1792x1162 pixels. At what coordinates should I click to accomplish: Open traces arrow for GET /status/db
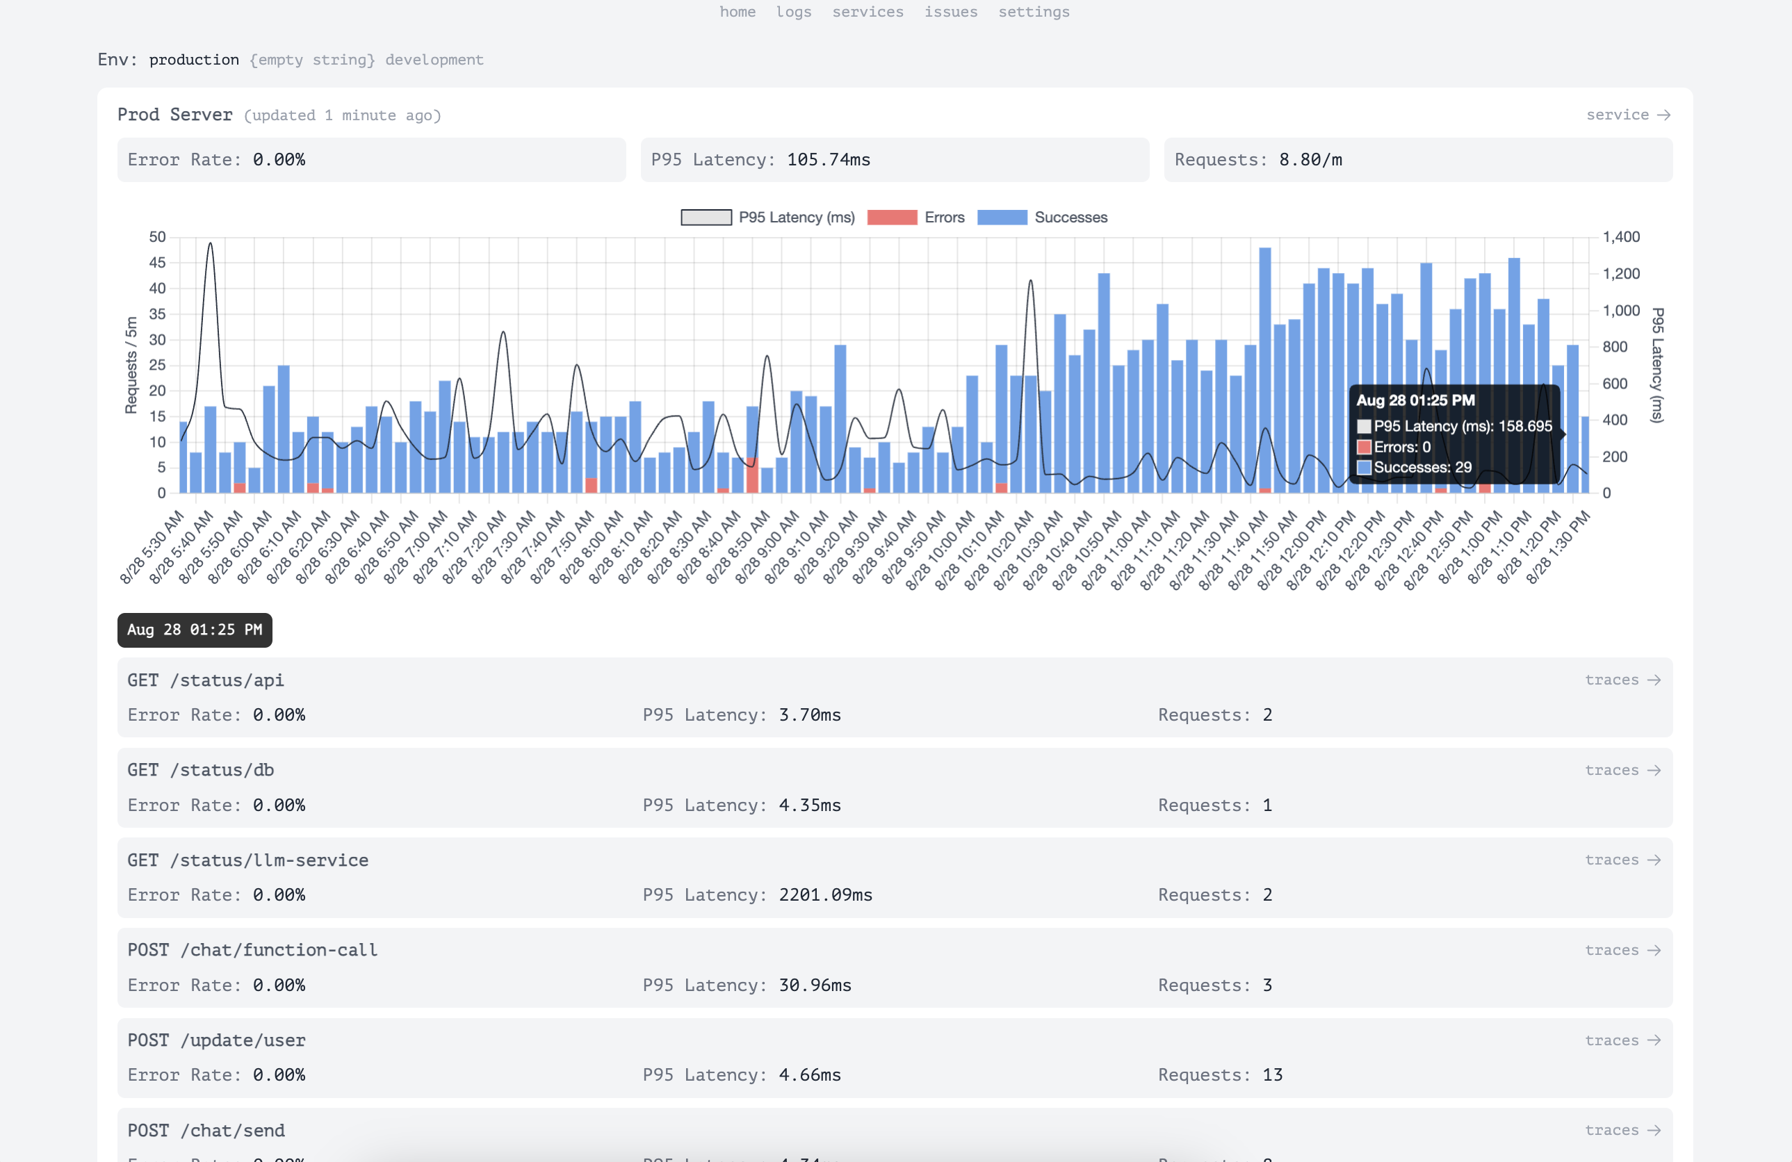tap(1622, 770)
